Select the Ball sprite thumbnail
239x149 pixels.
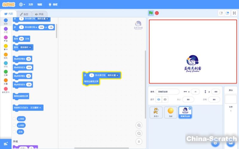171,112
